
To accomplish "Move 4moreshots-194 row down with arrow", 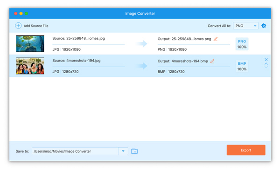I will coord(266,67).
